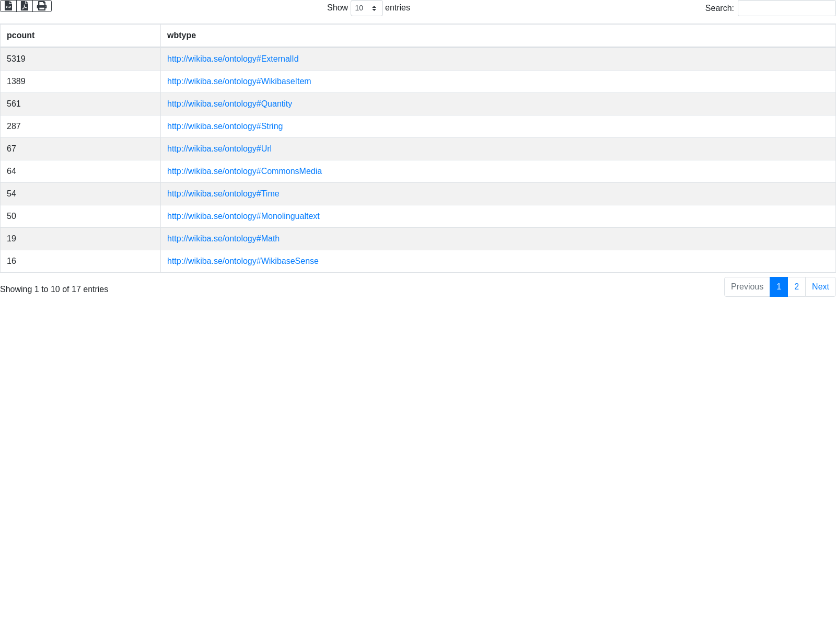Open the ontology#String link
The image size is (836, 627).
coord(225,126)
